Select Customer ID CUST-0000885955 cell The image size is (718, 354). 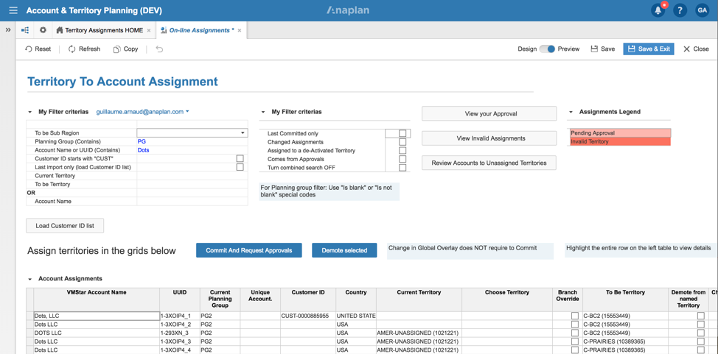click(x=307, y=316)
